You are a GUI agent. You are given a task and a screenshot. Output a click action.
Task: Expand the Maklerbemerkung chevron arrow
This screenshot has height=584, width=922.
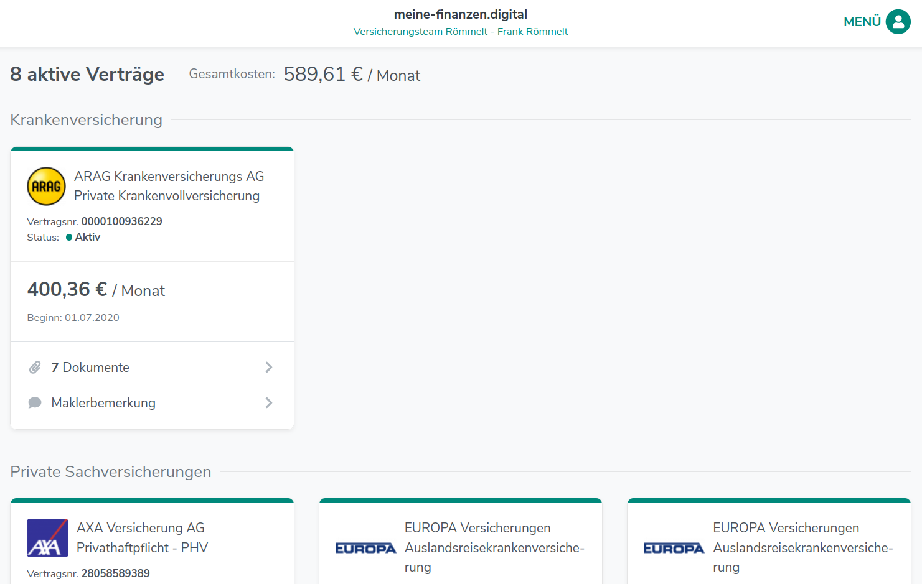[x=269, y=403]
